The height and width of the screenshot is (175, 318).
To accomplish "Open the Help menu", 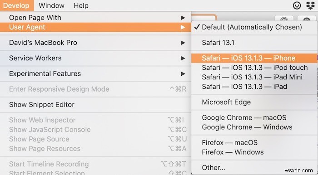I will [81, 5].
